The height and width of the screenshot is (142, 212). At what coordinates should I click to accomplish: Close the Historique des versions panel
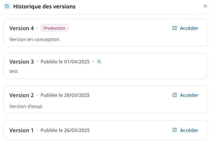point(205,6)
